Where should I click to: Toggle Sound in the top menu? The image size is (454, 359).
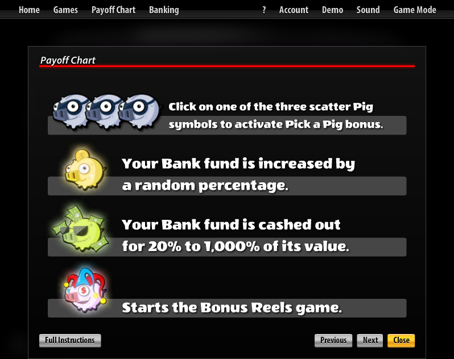pos(368,10)
